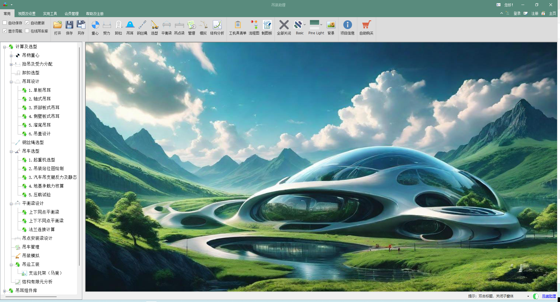Launch the 模拟 lifting simulation tool
560x302 pixels.
click(x=203, y=28)
